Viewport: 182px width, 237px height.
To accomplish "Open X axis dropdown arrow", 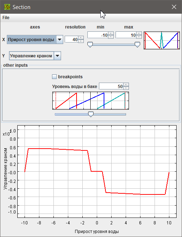I will pyautogui.click(x=60, y=40).
